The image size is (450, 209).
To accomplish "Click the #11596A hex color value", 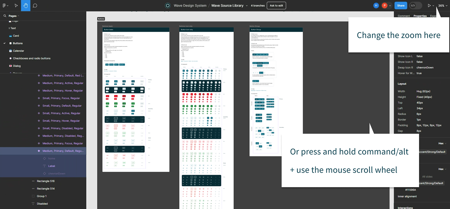I will pyautogui.click(x=410, y=190).
